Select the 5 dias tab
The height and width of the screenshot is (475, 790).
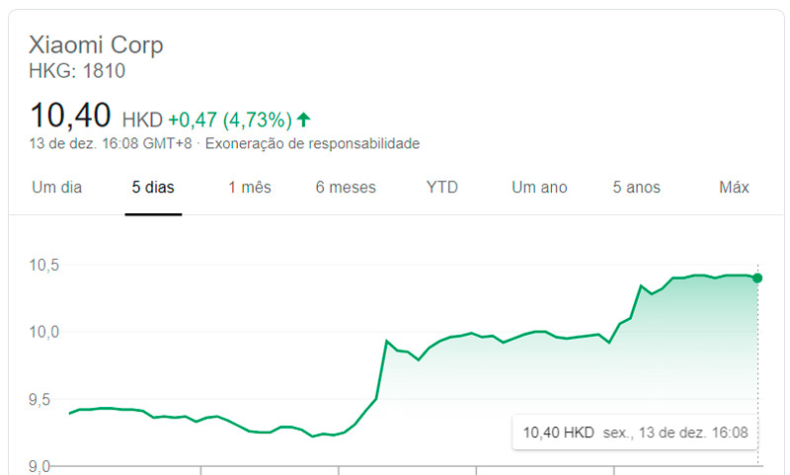pyautogui.click(x=153, y=188)
